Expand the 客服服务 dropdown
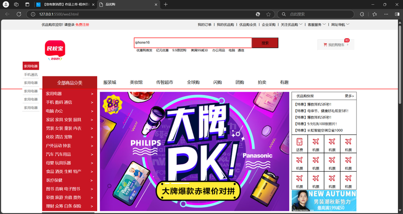 pos(317,25)
